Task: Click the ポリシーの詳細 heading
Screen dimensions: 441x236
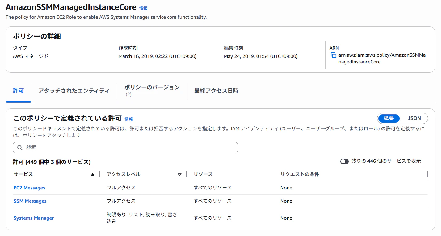Action: pos(37,36)
